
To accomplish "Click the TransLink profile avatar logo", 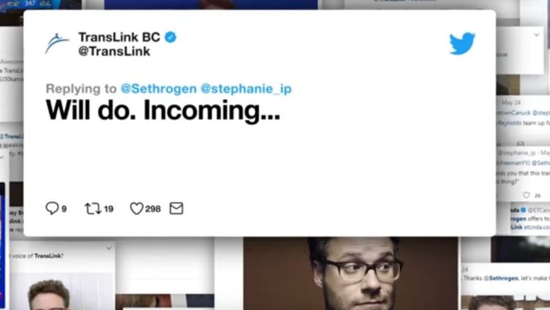I will click(x=57, y=44).
